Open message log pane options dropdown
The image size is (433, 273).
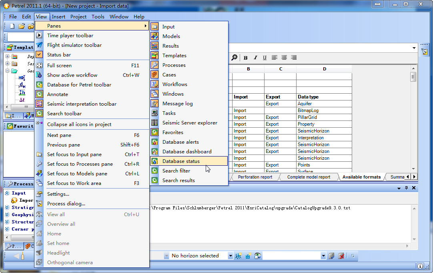(399, 188)
